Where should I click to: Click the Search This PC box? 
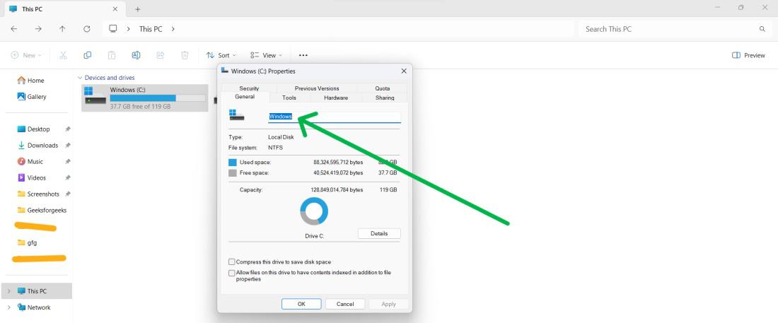pos(674,29)
